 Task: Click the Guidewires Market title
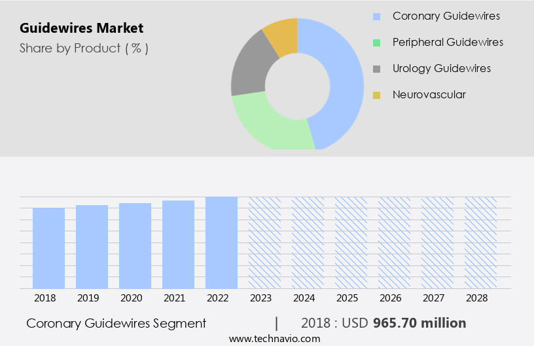[x=81, y=28]
